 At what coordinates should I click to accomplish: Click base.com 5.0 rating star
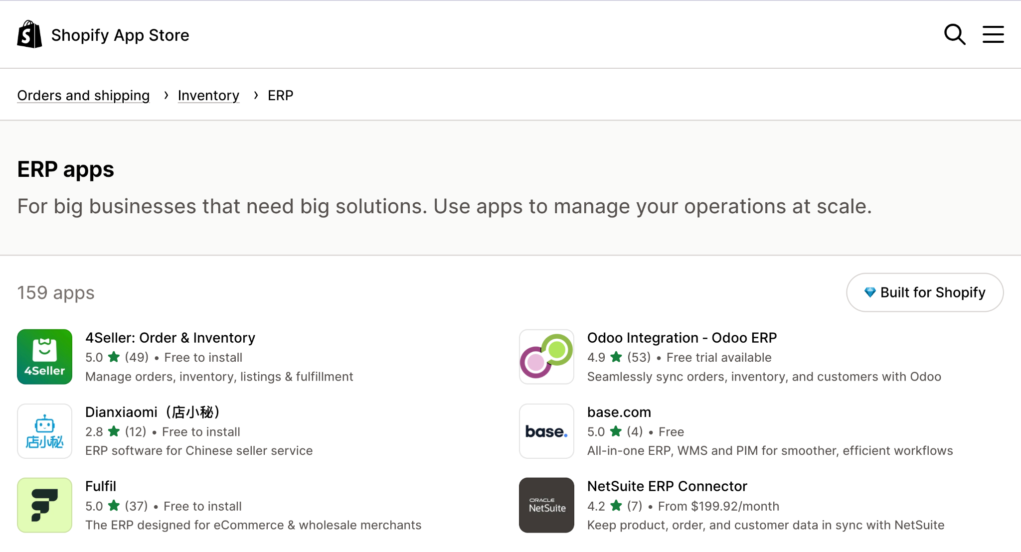pos(616,431)
